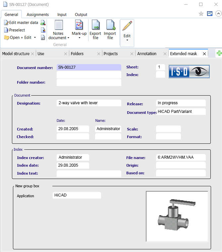Image resolution: width=222 pixels, height=252 pixels.
Task: Click the Application field HiCAD
Action: click(x=77, y=195)
